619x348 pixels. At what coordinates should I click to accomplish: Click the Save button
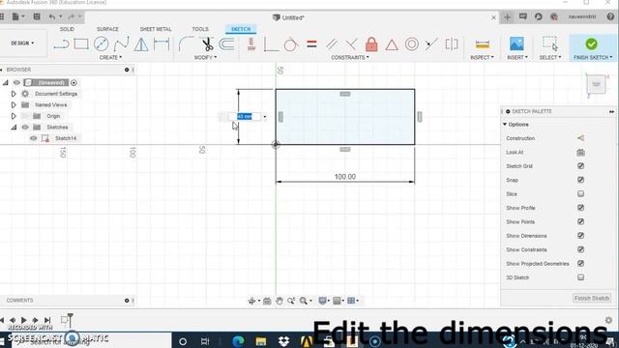37,16
